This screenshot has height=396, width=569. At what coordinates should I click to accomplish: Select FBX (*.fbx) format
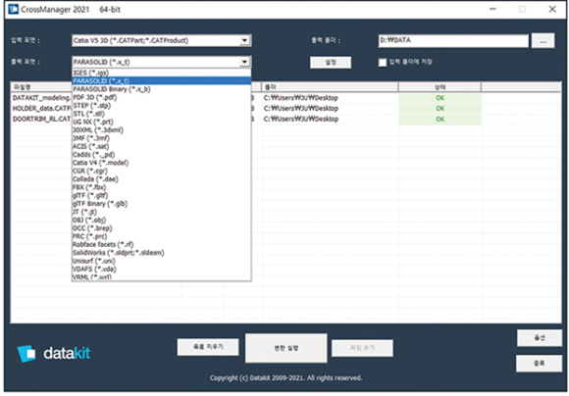pos(162,187)
